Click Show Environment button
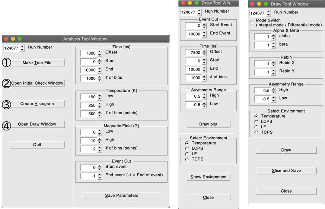Screen dimensions: 325x209 pyautogui.click(x=208, y=177)
